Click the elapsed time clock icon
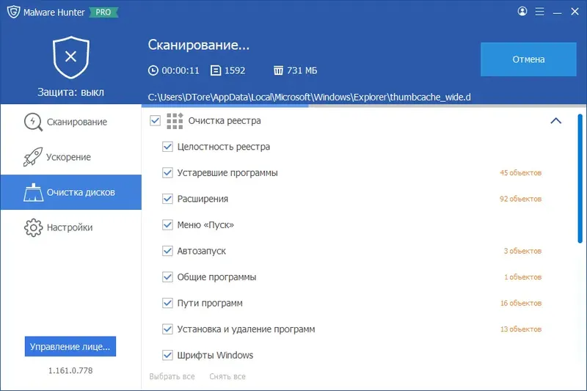This screenshot has width=587, height=391. pyautogui.click(x=153, y=70)
